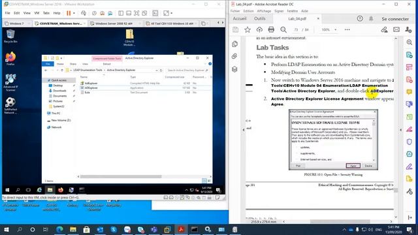The height and width of the screenshot is (235, 418).
Task: Click Acrobat horizontal scrollbar at the bottom
Action: coord(340,222)
